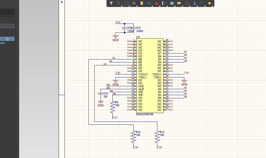Click the plus-shaped move objects icon
The height and width of the screenshot is (158, 266).
119,3
